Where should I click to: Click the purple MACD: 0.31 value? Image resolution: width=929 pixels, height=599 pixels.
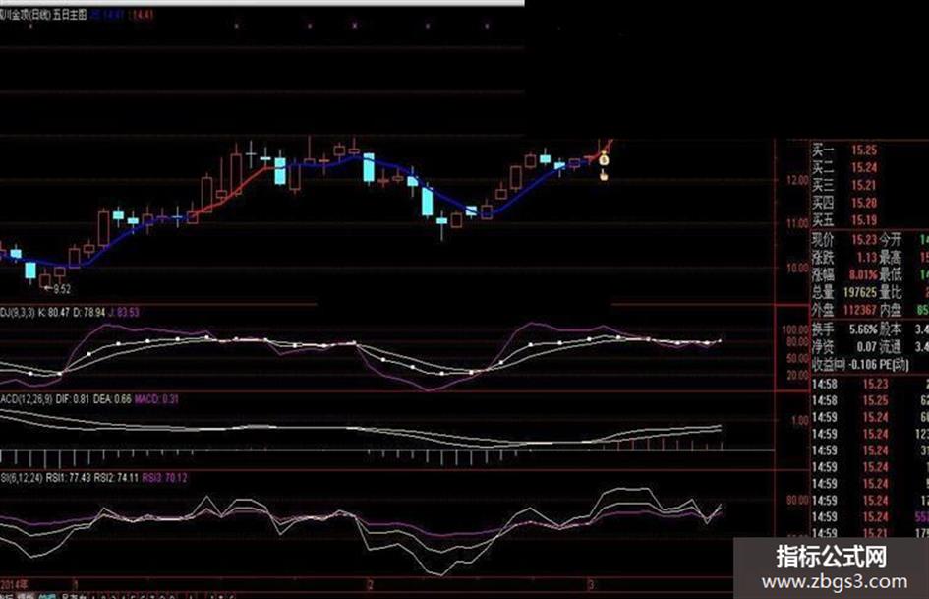156,399
